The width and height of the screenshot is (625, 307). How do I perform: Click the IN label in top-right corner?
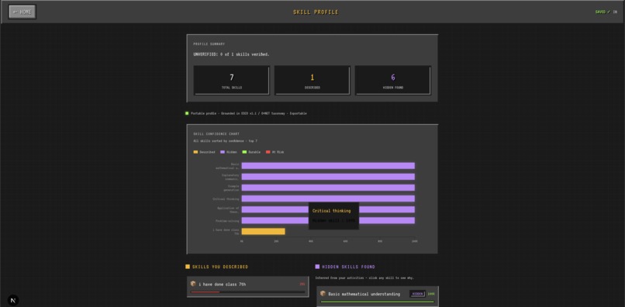point(615,12)
